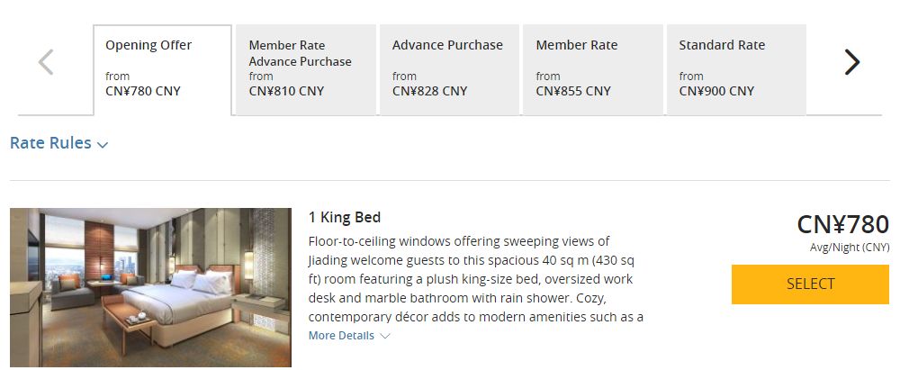Click the 1 King Bed heading
This screenshot has height=370, width=900.
(345, 217)
